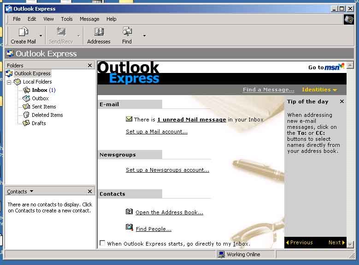Open the Message menu
The height and width of the screenshot is (265, 359).
tap(89, 19)
